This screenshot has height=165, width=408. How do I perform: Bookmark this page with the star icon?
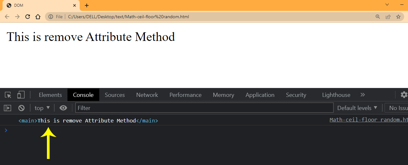point(398,17)
